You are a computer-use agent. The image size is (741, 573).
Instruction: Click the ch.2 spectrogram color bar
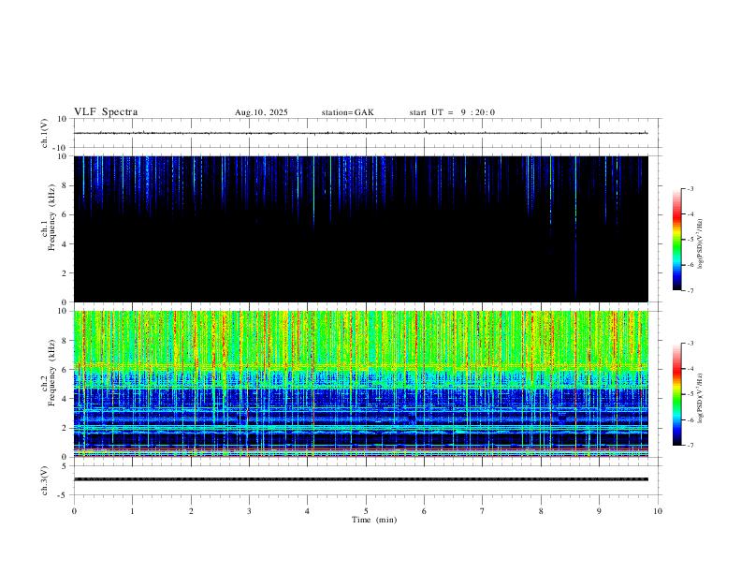[676, 394]
